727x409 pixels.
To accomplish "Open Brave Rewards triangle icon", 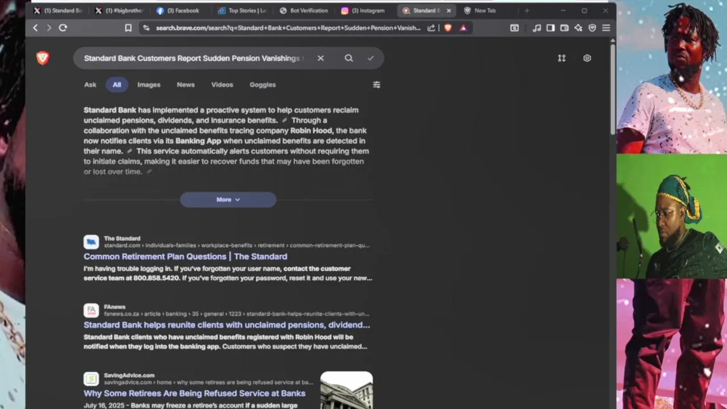I will (x=463, y=27).
